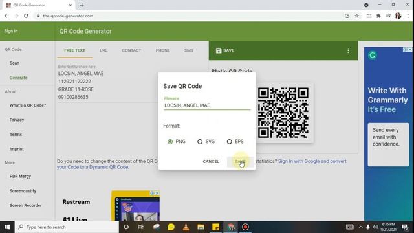Click the browser forward arrow
The height and width of the screenshot is (233, 414).
click(16, 16)
